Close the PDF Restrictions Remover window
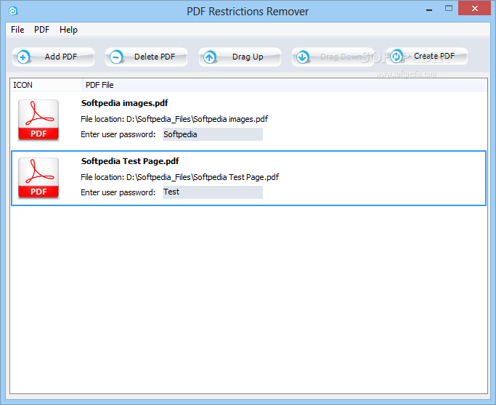The image size is (496, 405). coord(474,9)
